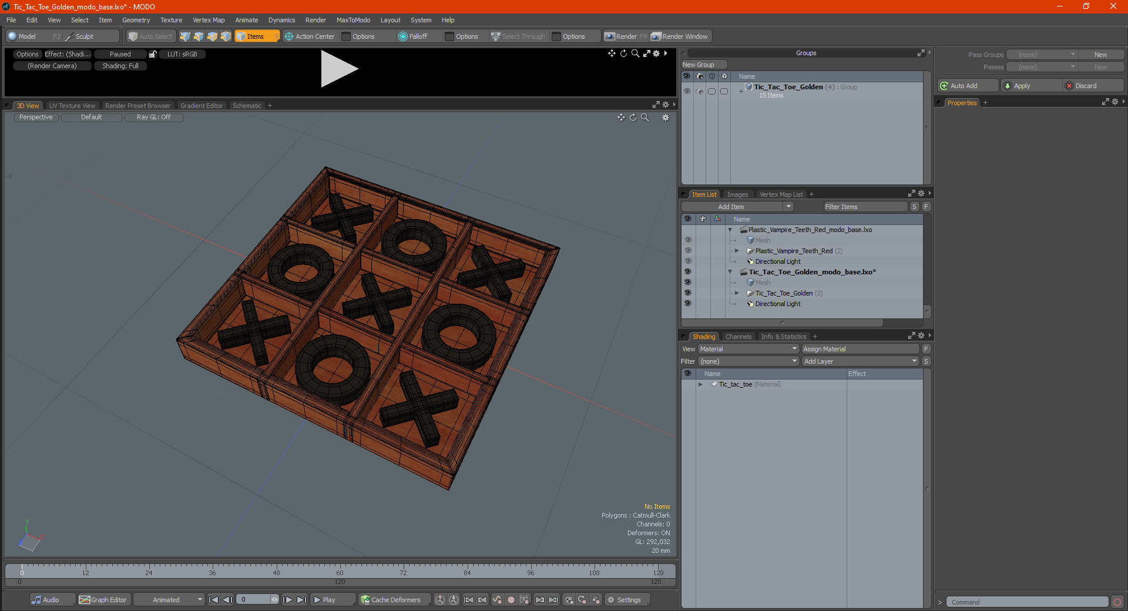The image size is (1128, 611).
Task: Toggle Options checkbox next to Falloff
Action: 449,36
